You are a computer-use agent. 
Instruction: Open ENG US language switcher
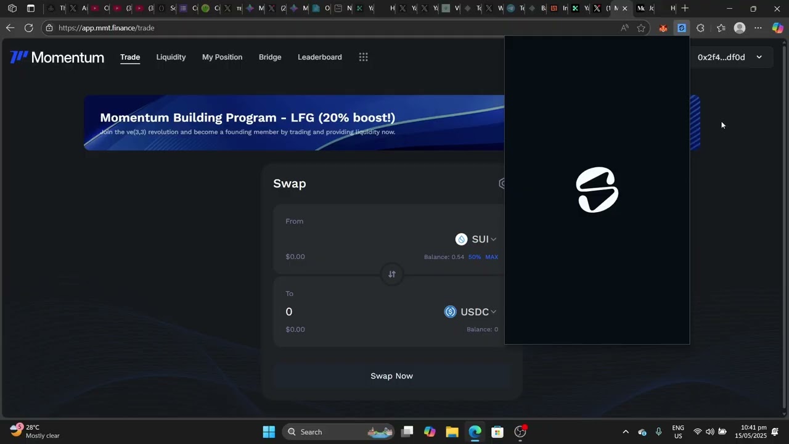point(678,432)
